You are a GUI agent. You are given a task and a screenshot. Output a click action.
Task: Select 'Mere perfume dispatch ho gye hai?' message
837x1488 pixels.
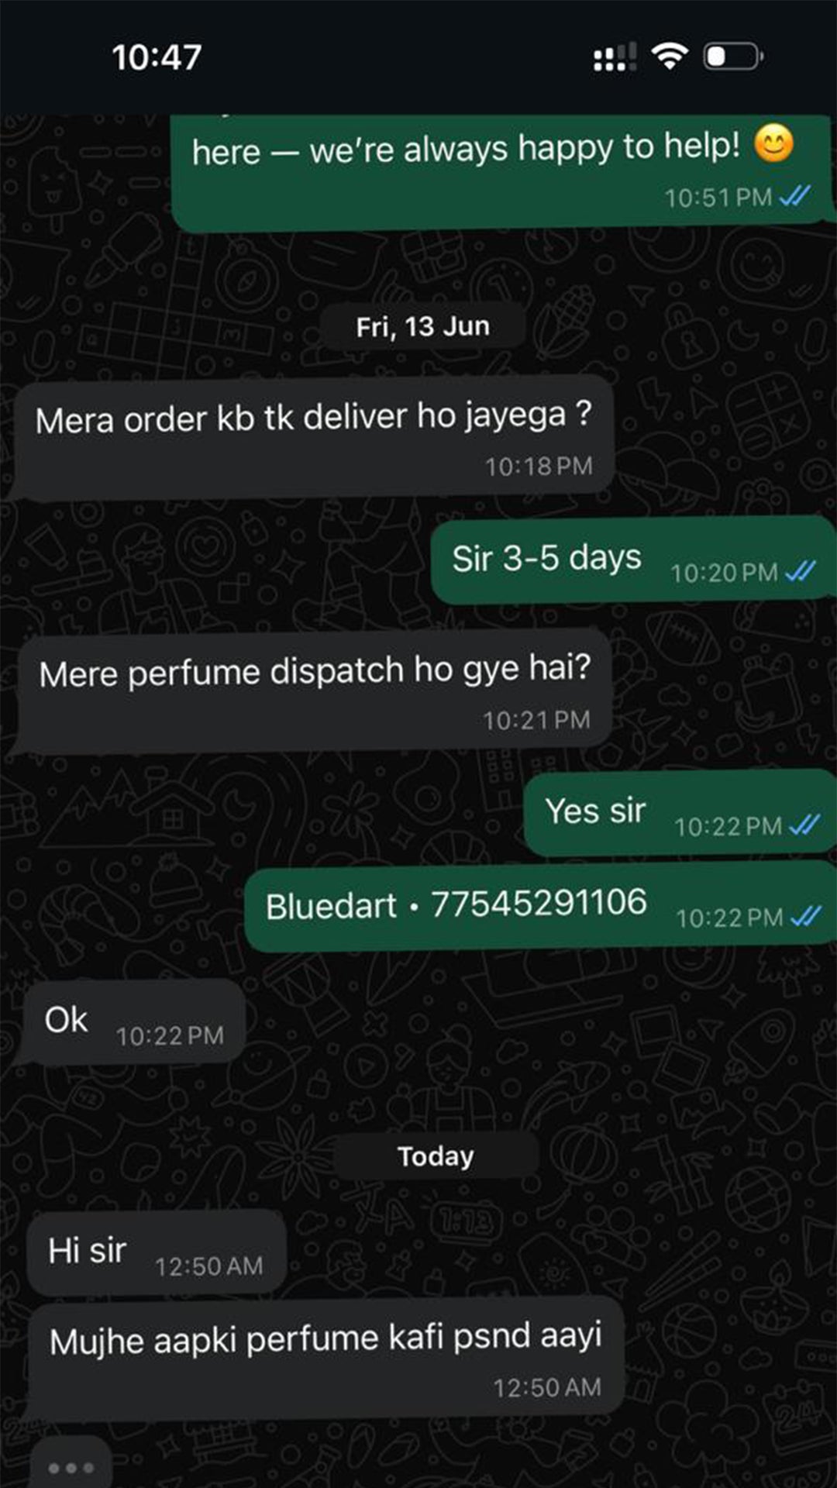(x=314, y=691)
